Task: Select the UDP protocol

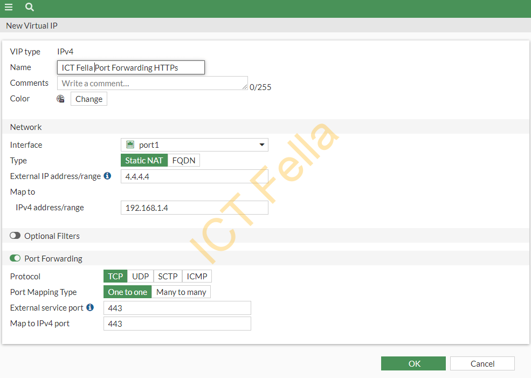Action: [140, 276]
